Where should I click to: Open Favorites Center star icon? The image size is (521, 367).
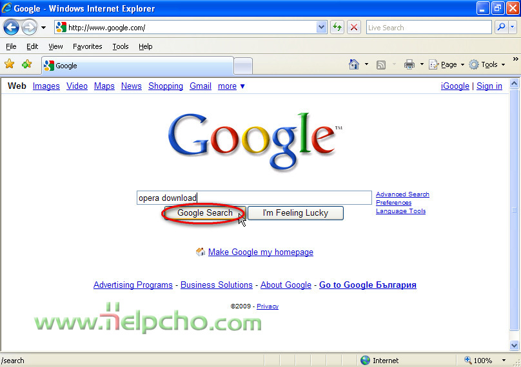click(10, 64)
